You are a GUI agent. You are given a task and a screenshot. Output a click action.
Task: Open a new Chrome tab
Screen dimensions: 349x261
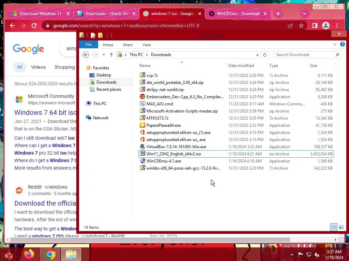(278, 14)
